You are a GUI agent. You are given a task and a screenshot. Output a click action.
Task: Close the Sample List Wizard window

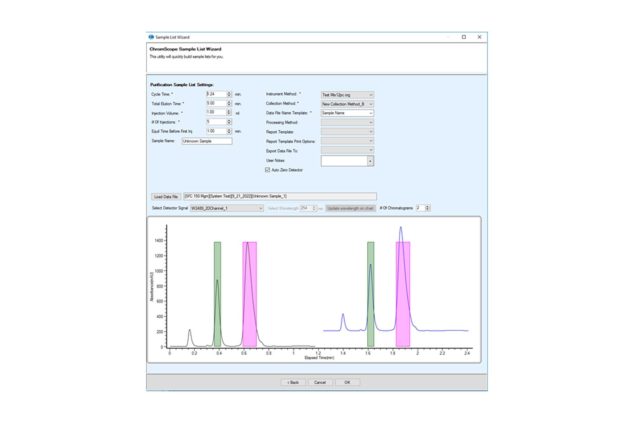coord(480,37)
